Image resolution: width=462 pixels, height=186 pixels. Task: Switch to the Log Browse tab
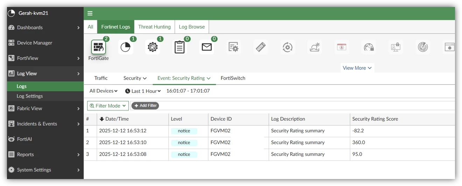coord(192,27)
